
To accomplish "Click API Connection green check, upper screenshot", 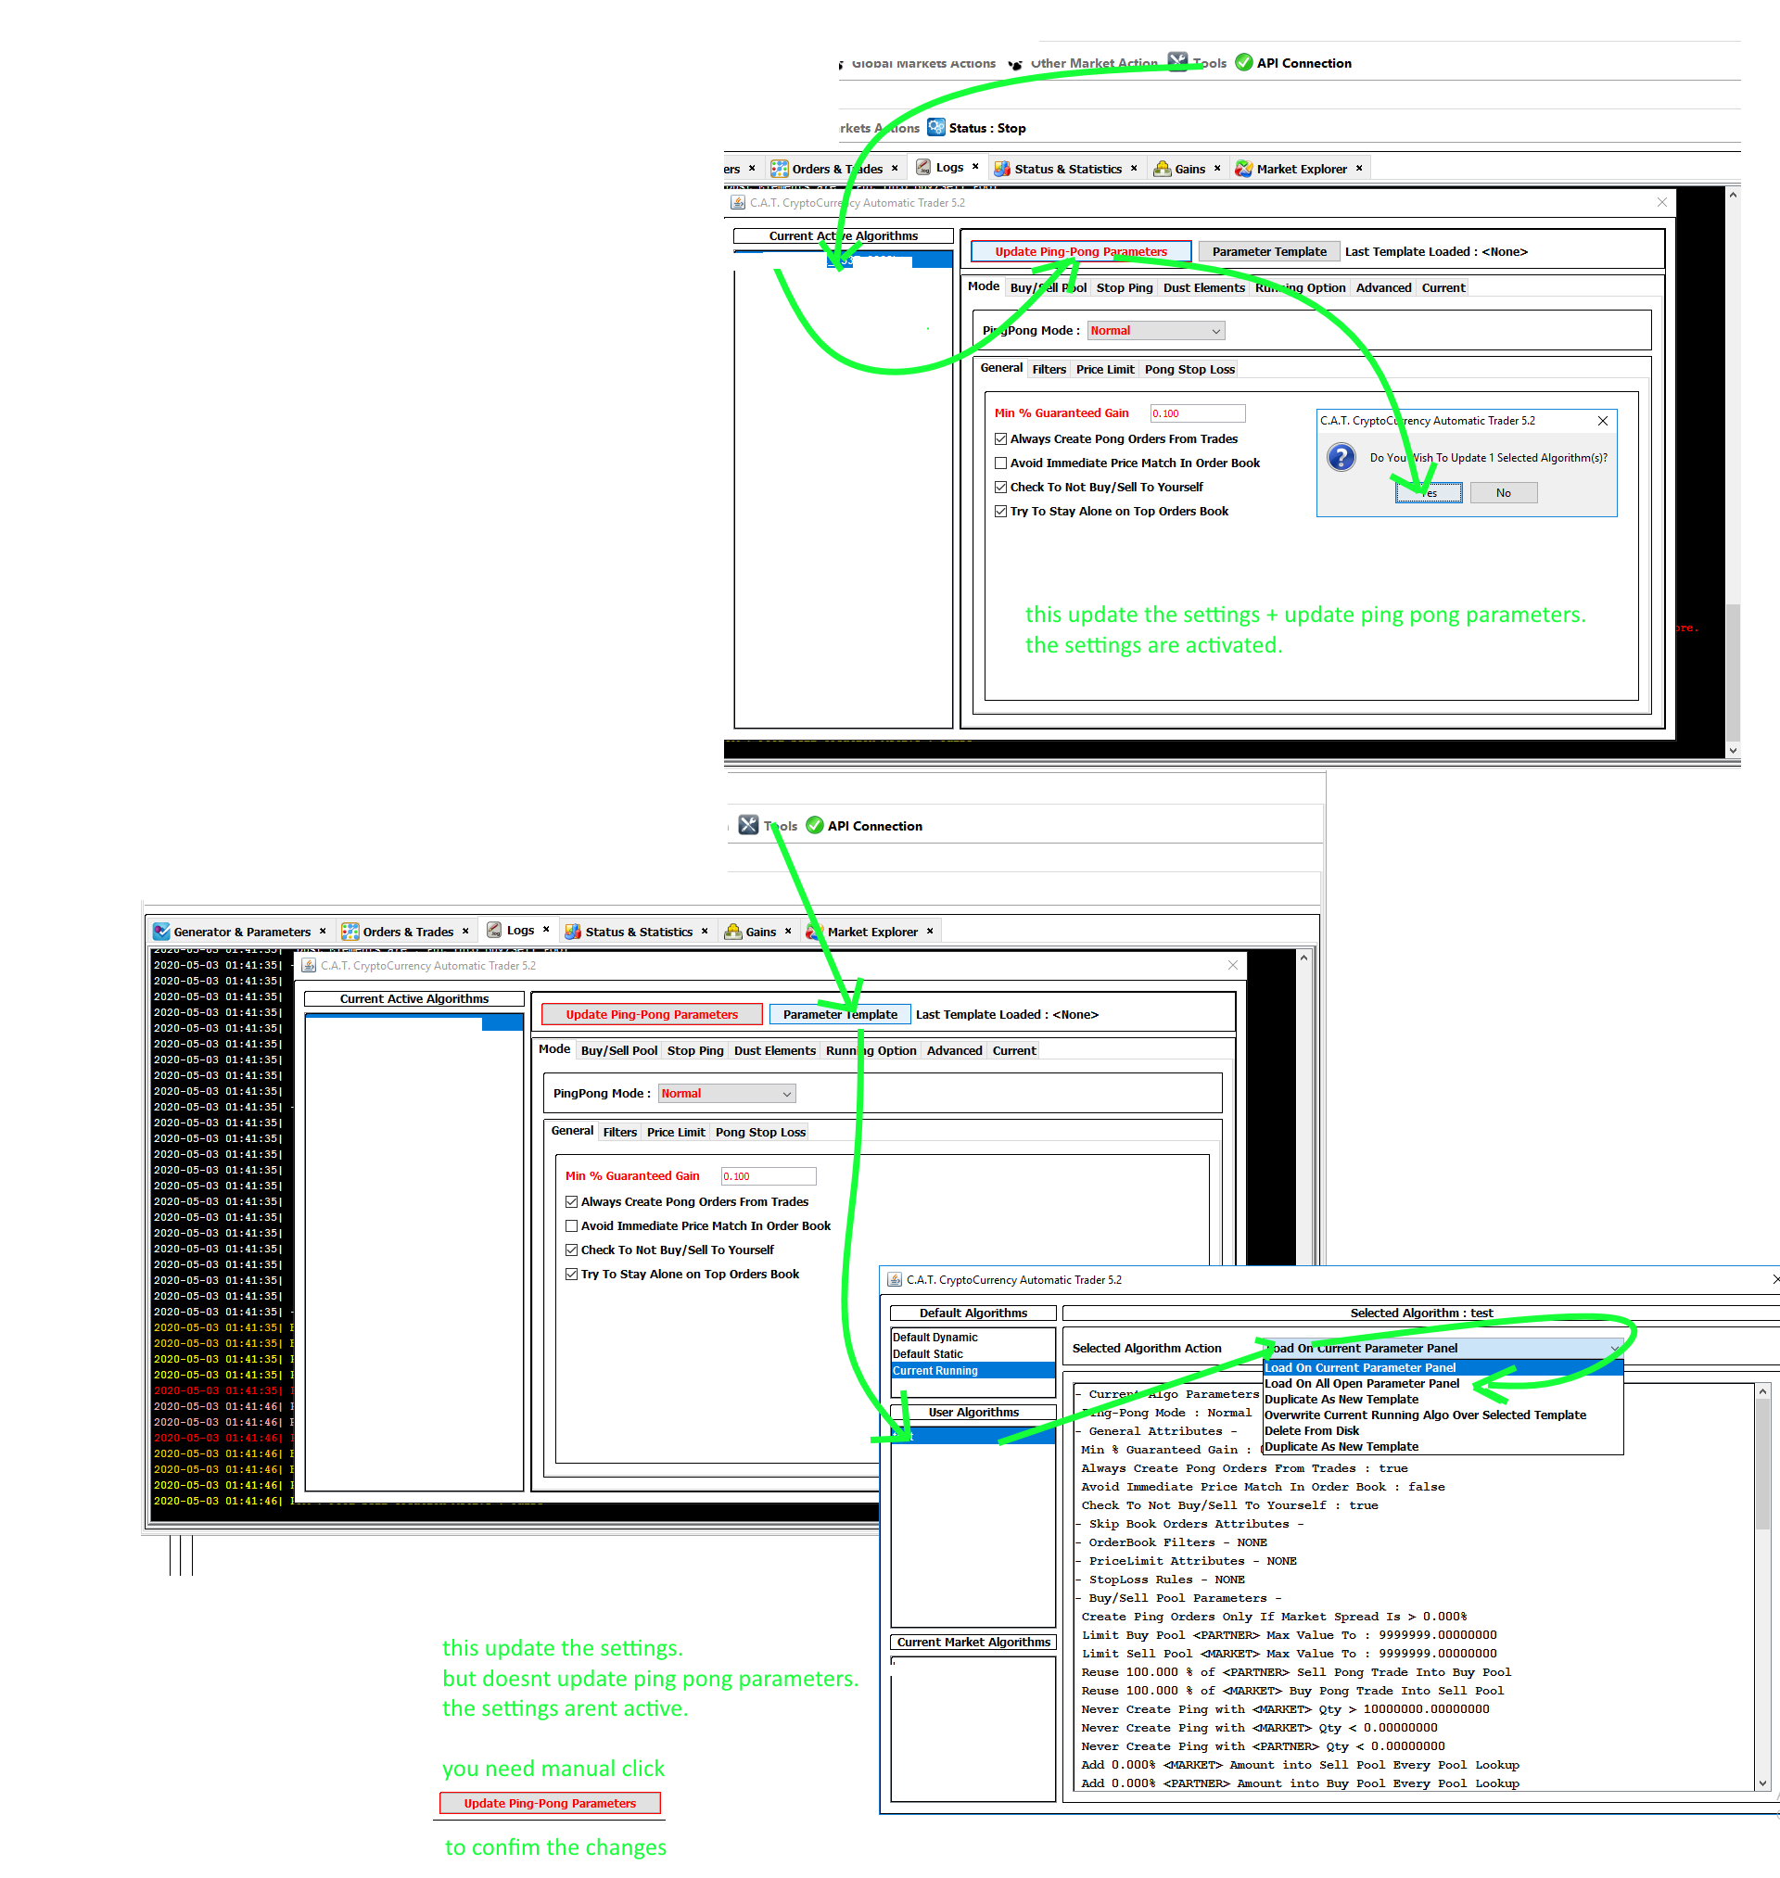I will point(1244,63).
